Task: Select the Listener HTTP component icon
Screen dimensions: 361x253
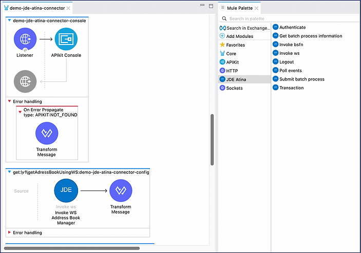Action: 25,39
